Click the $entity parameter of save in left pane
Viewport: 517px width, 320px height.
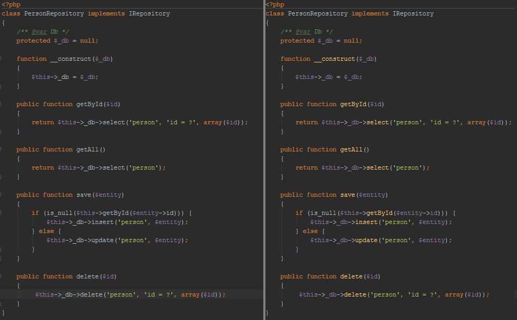tap(108, 195)
